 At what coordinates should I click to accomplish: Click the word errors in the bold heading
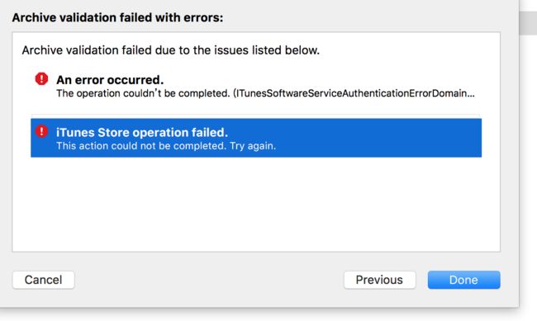(x=203, y=17)
